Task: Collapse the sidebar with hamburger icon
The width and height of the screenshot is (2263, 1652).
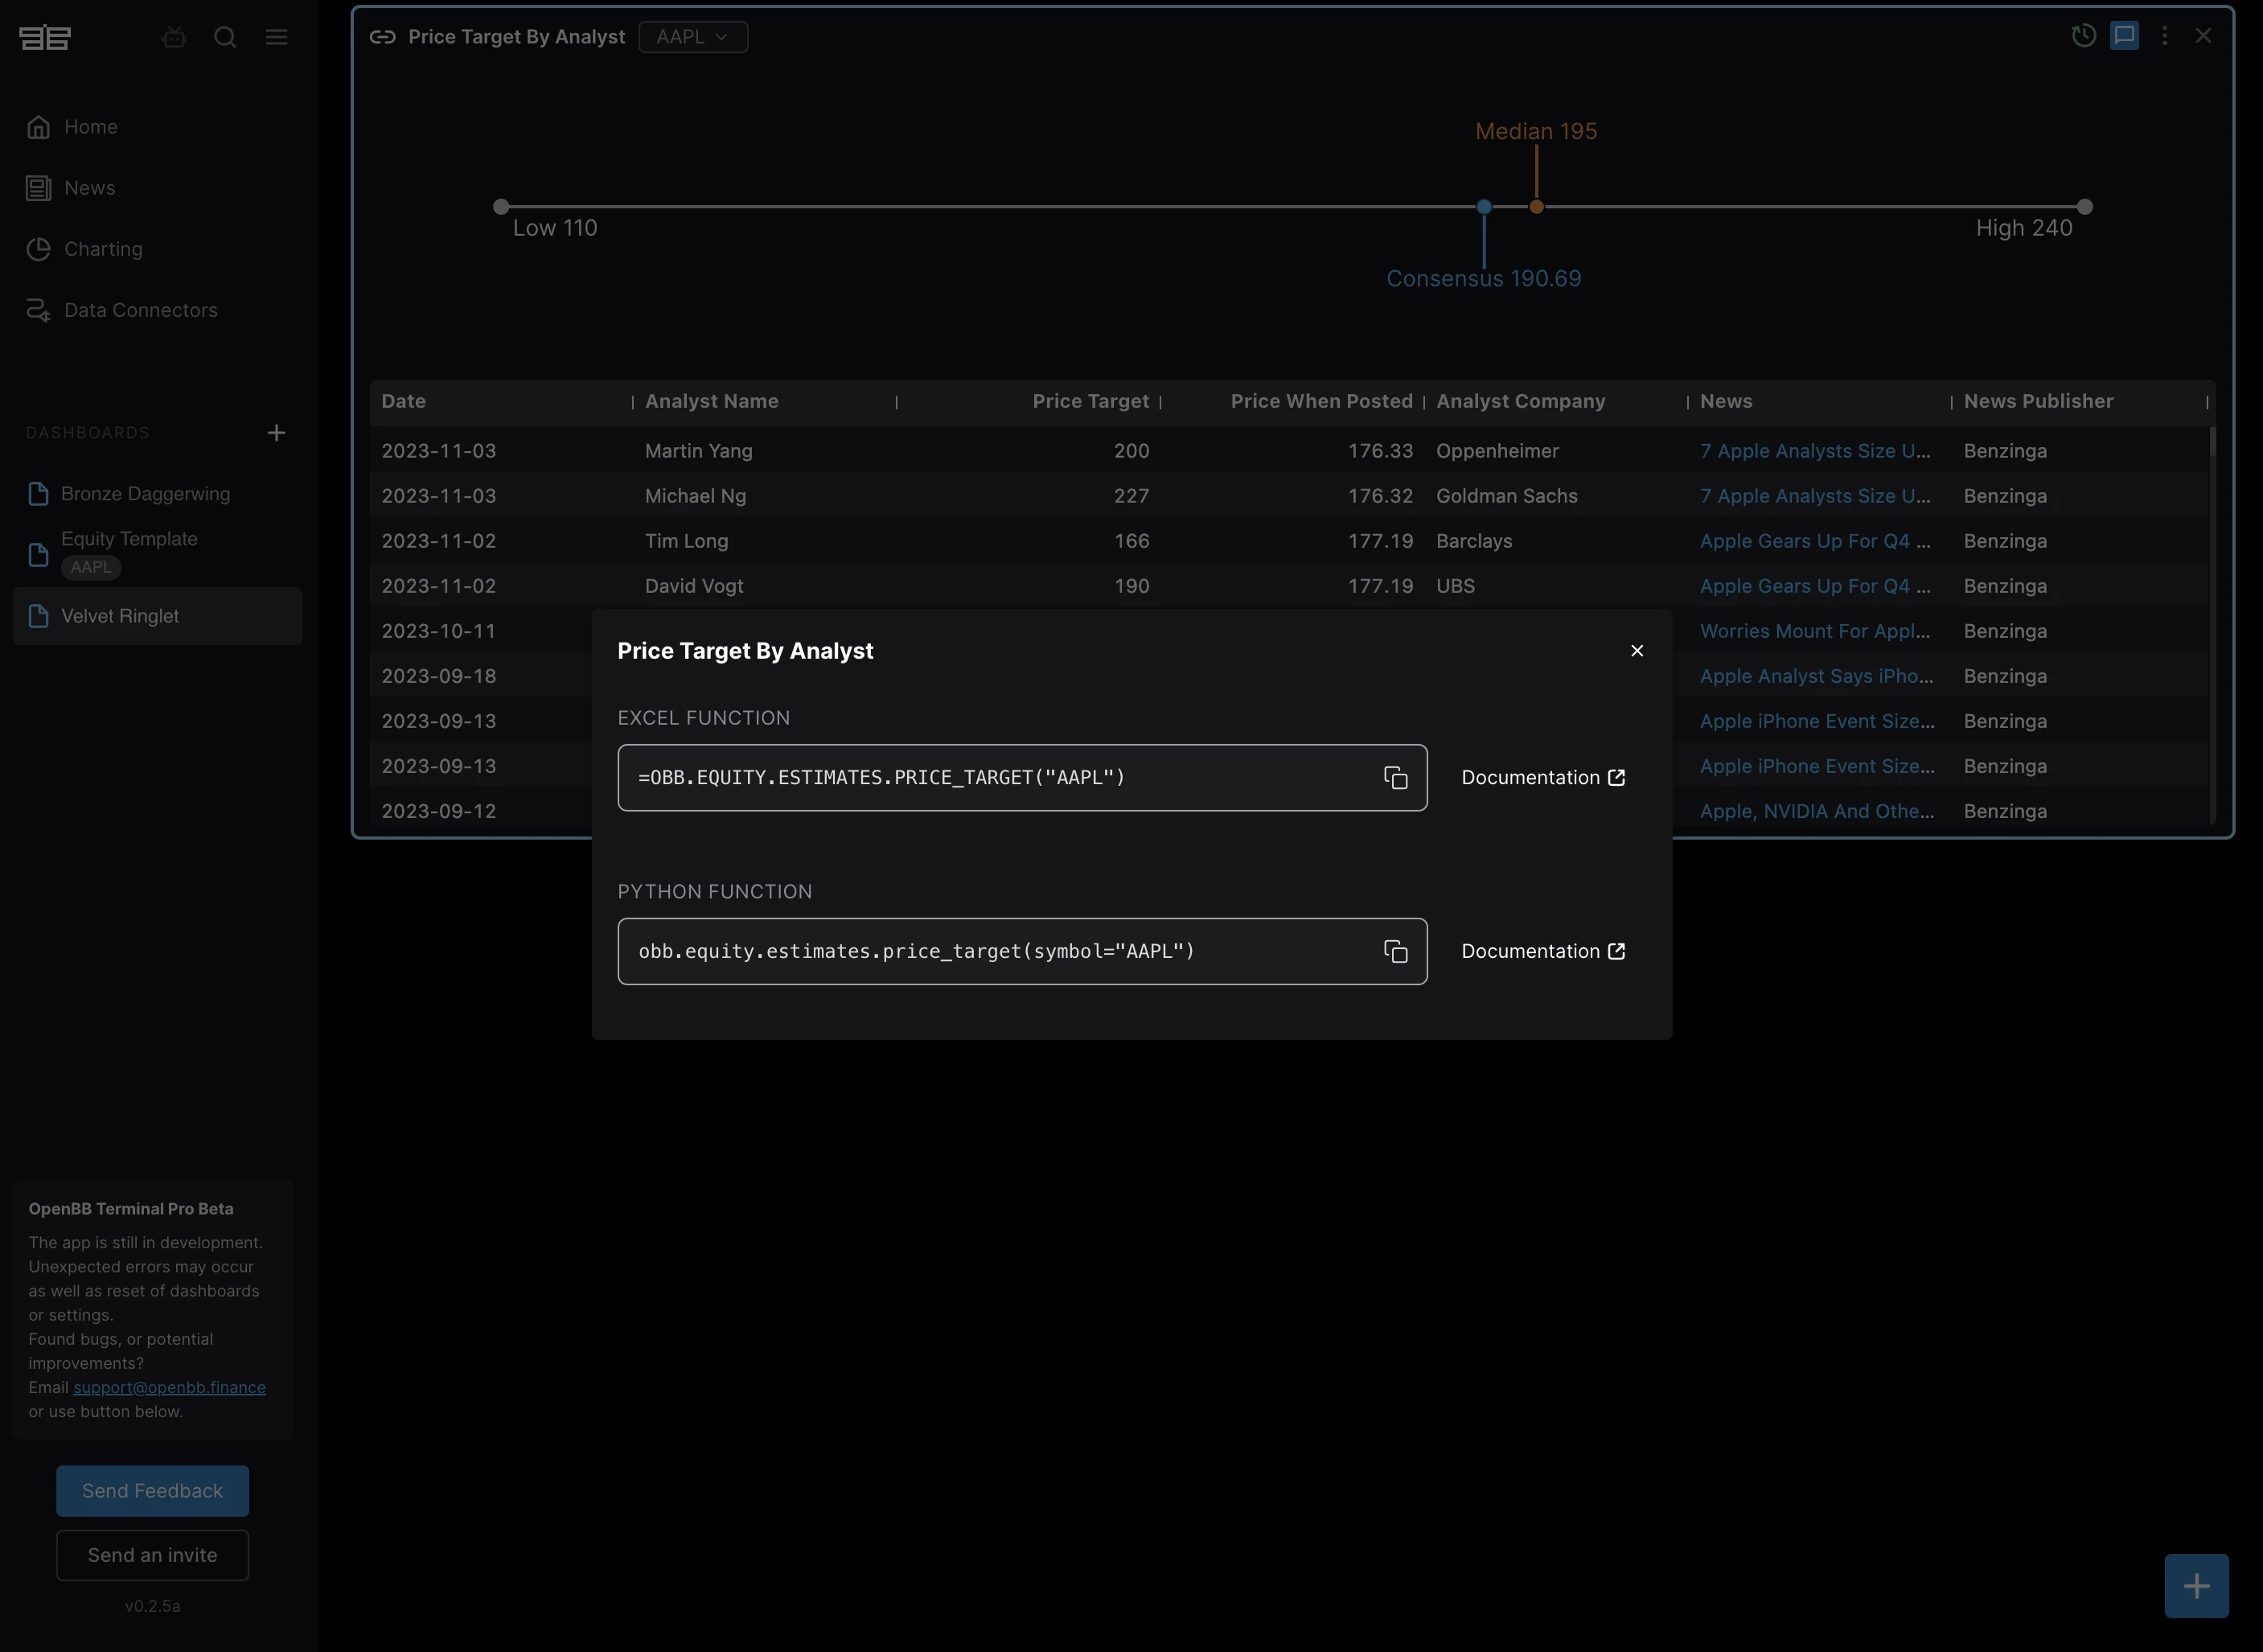Action: pos(277,37)
